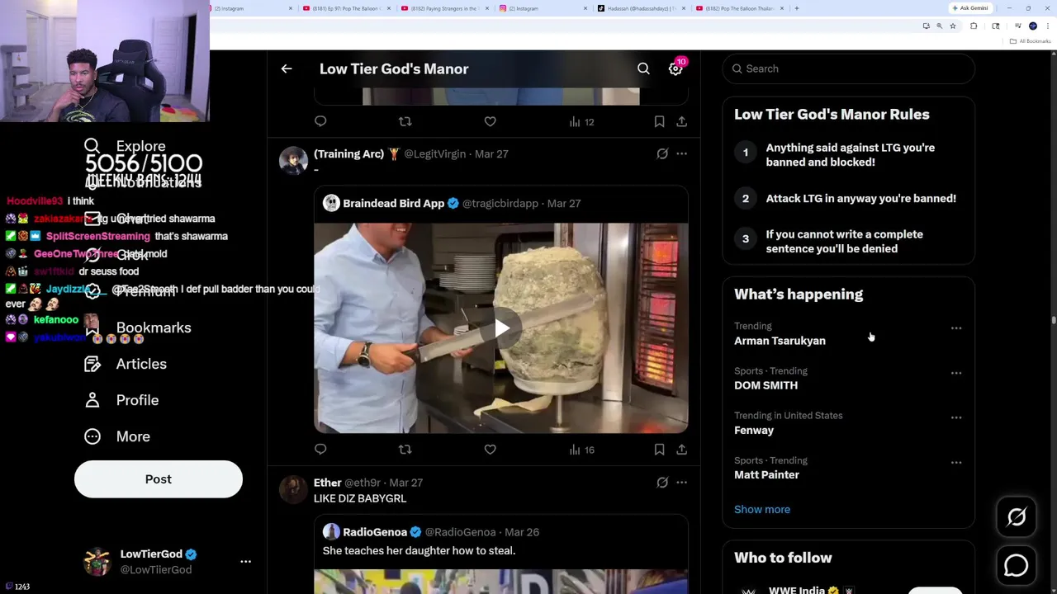This screenshot has height=594, width=1057.
Task: Open LegitVirgin's avatar
Action: tap(293, 160)
